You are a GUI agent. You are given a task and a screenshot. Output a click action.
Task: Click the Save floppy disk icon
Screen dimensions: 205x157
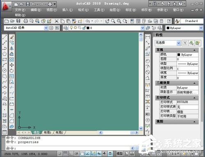[18, 21]
